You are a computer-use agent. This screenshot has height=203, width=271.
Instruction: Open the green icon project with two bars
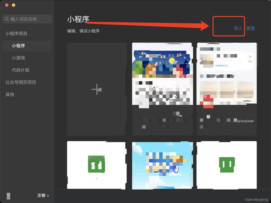point(227,165)
